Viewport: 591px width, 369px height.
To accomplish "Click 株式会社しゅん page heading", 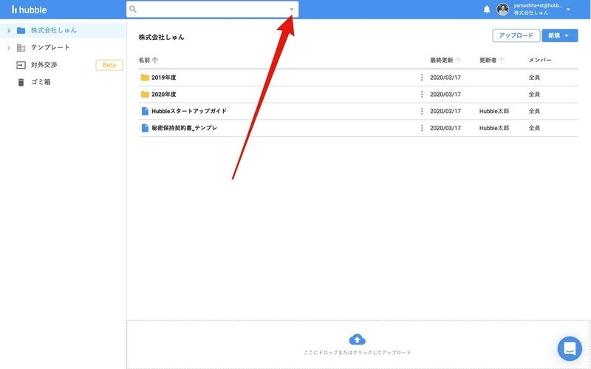I will pos(161,37).
